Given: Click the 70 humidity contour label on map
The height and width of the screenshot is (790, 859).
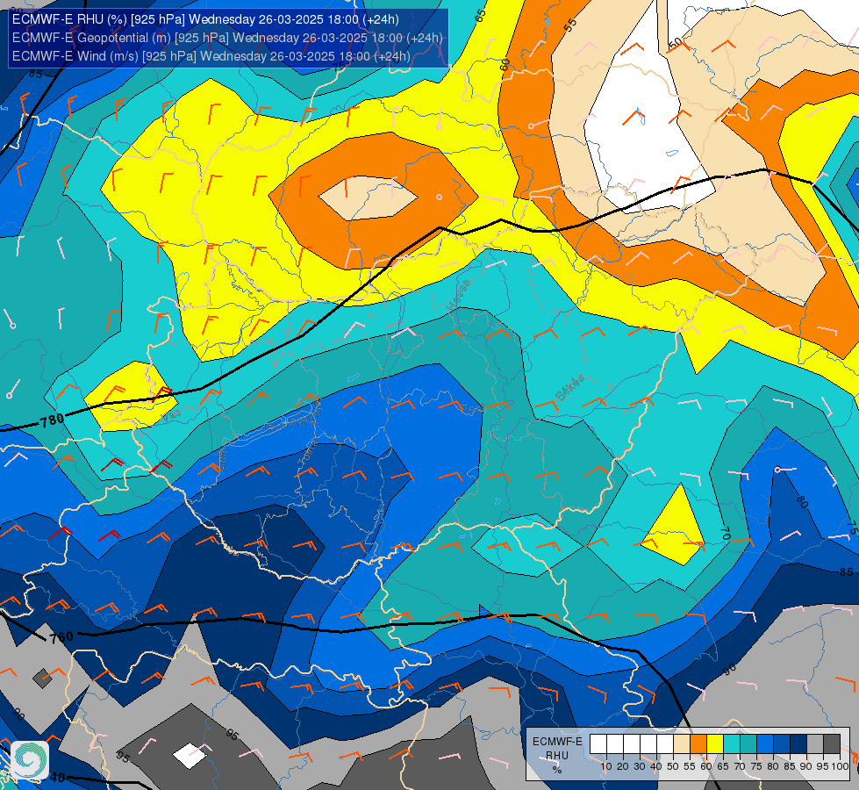Looking at the screenshot, I should pyautogui.click(x=726, y=533).
